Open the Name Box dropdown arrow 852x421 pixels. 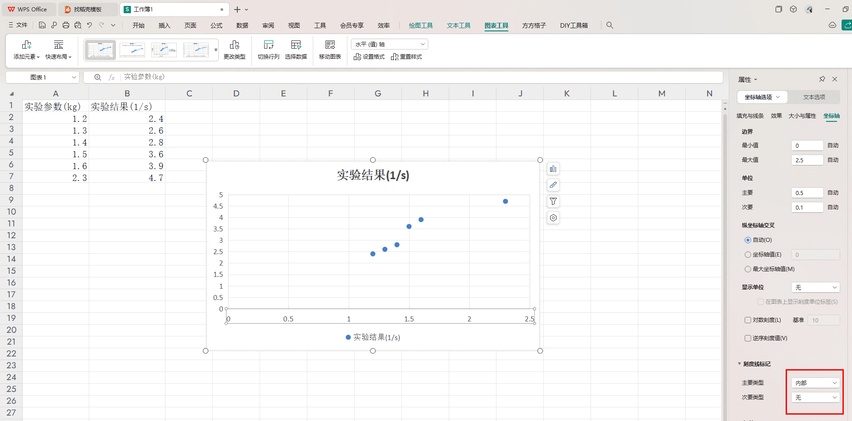point(74,77)
